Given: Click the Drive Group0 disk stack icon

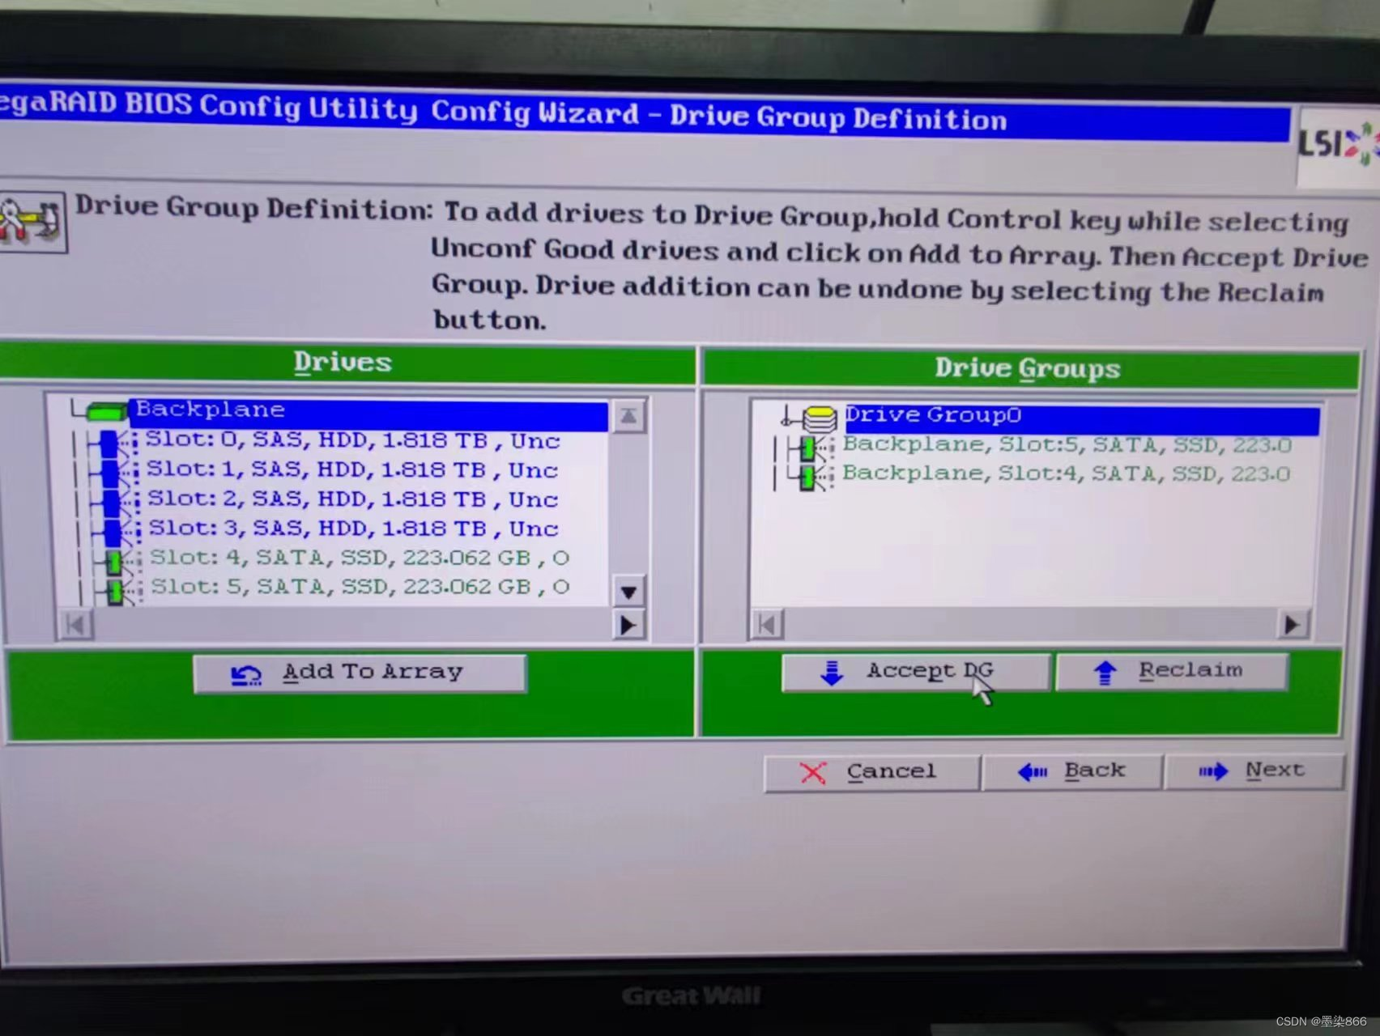Looking at the screenshot, I should 820,419.
